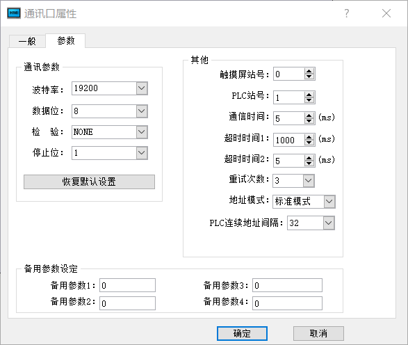Increase the timeout 2 (超时时间2) value
Image resolution: width=408 pixels, height=345 pixels.
tap(309, 158)
